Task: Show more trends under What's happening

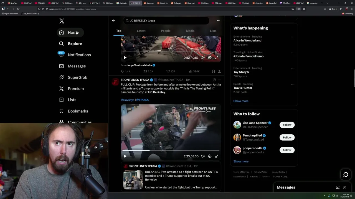Action: tap(241, 101)
